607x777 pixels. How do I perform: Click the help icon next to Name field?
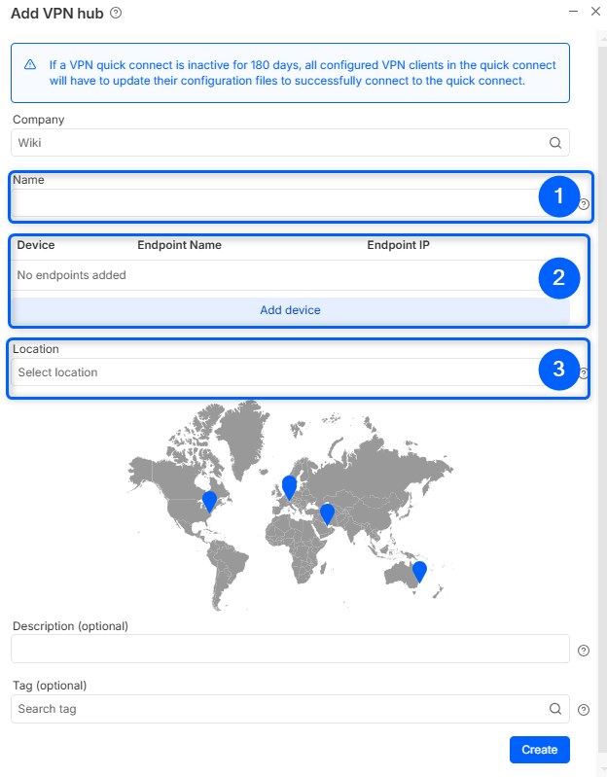click(x=584, y=204)
